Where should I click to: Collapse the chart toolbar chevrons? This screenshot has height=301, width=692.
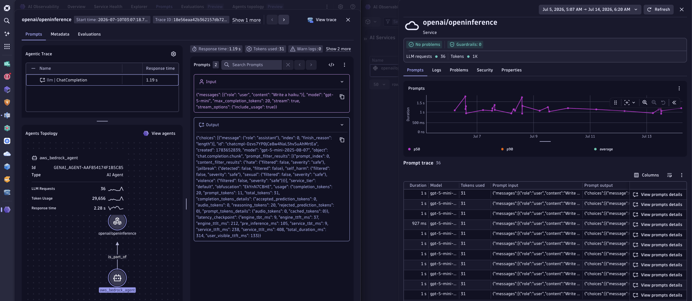pos(674,103)
